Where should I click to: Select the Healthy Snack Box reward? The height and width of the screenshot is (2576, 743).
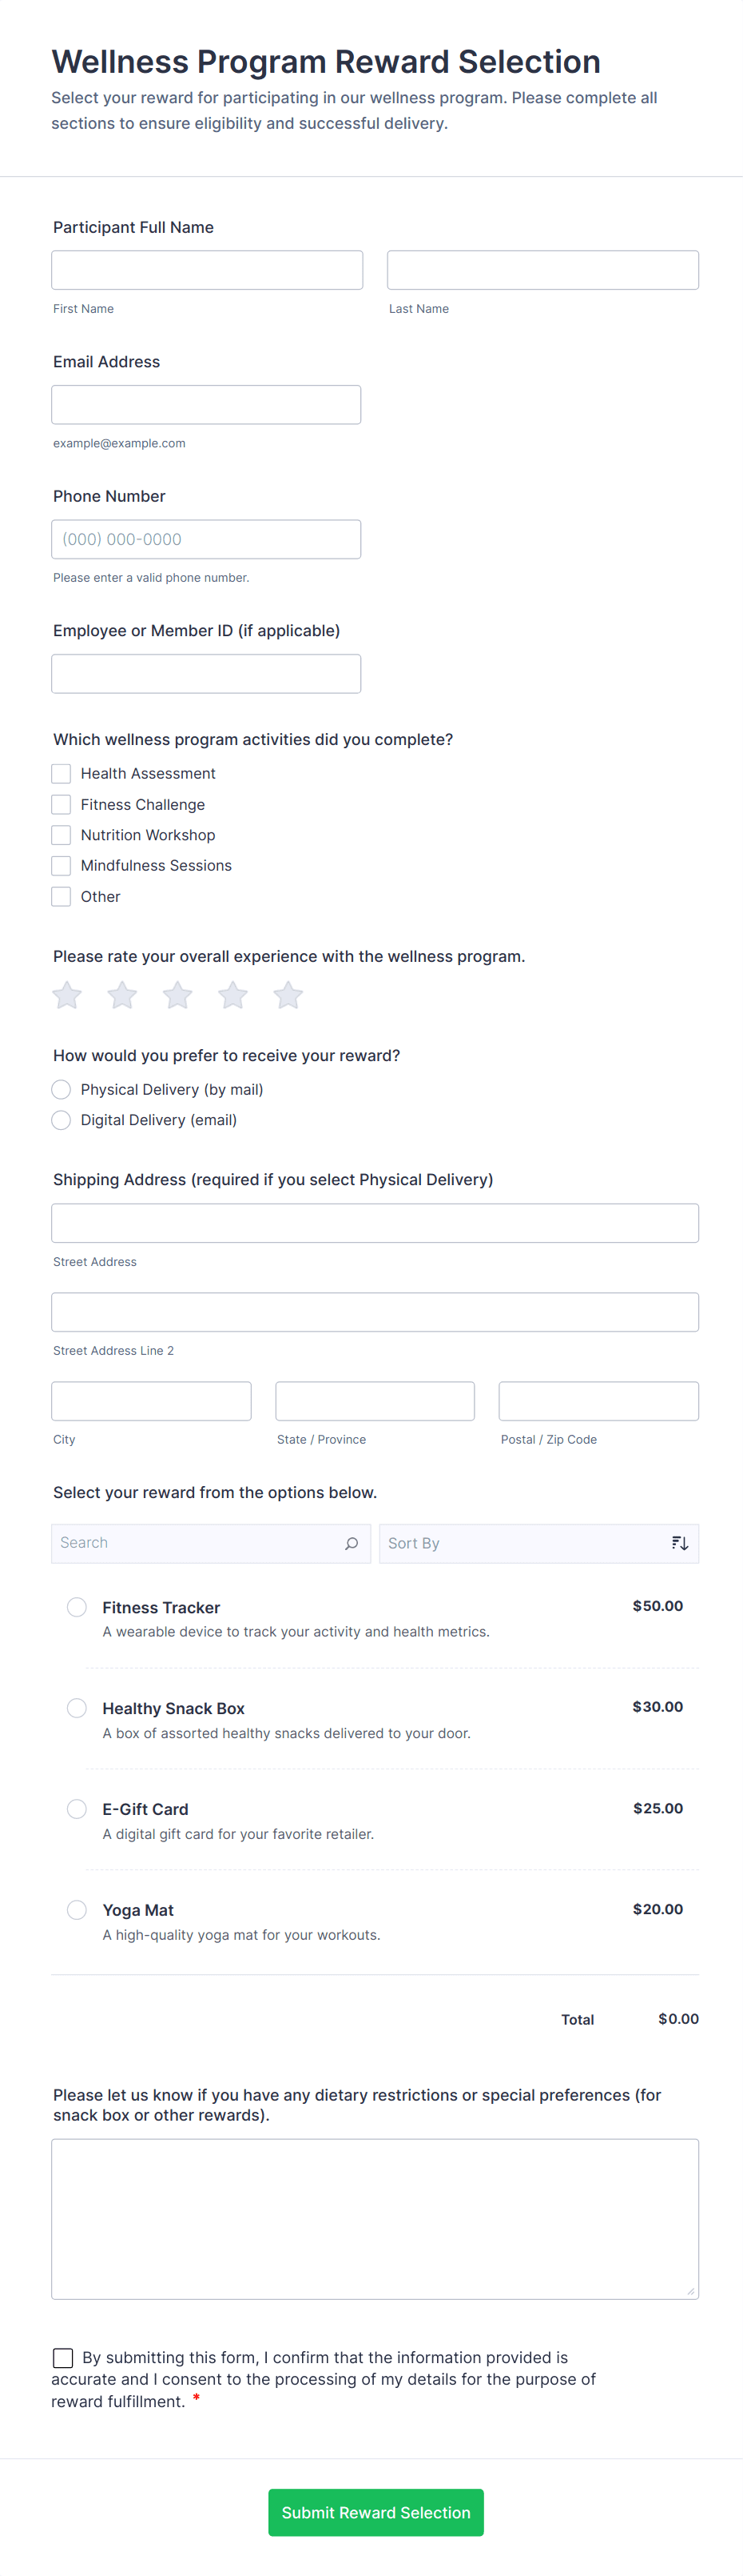coord(77,1708)
